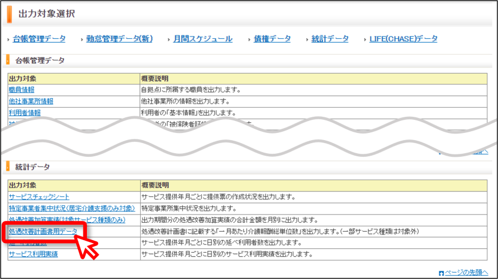Click the arrow icon beside ページの先頭へ

441,273
